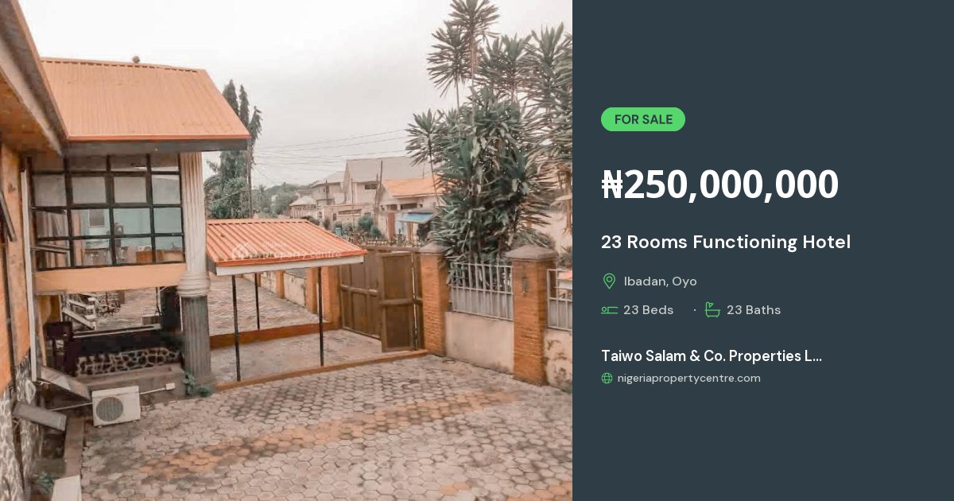Click the bed icon beside 23 Beds
The image size is (954, 501).
click(609, 310)
